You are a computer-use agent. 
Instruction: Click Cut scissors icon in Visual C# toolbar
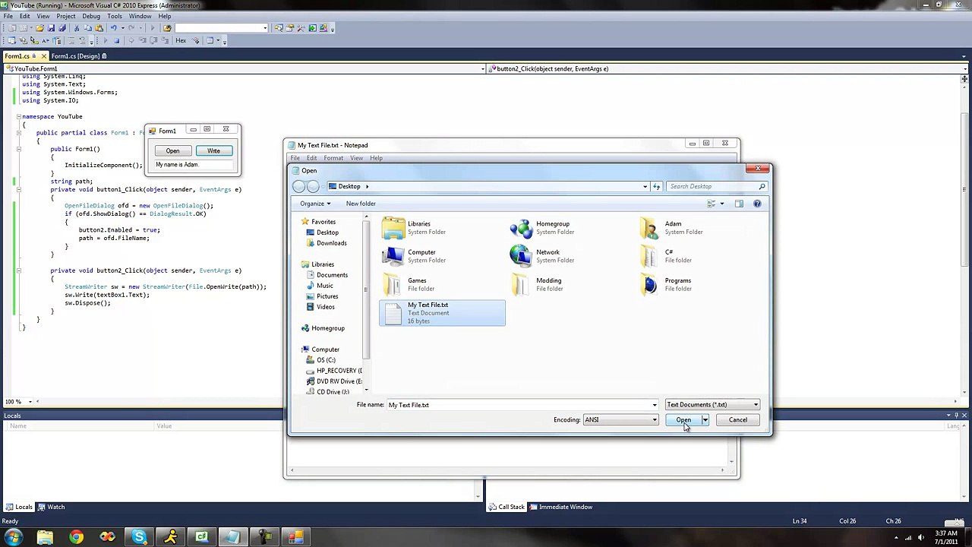coord(77,28)
